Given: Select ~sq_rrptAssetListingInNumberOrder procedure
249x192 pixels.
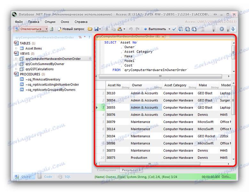Looking at the screenshot, I should pos(52,84).
